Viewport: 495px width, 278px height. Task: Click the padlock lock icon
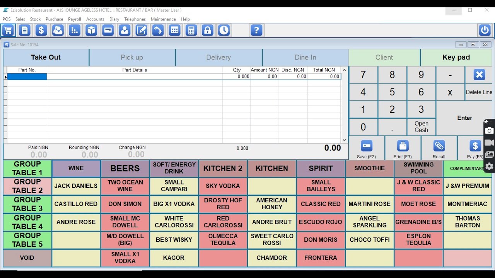[208, 30]
